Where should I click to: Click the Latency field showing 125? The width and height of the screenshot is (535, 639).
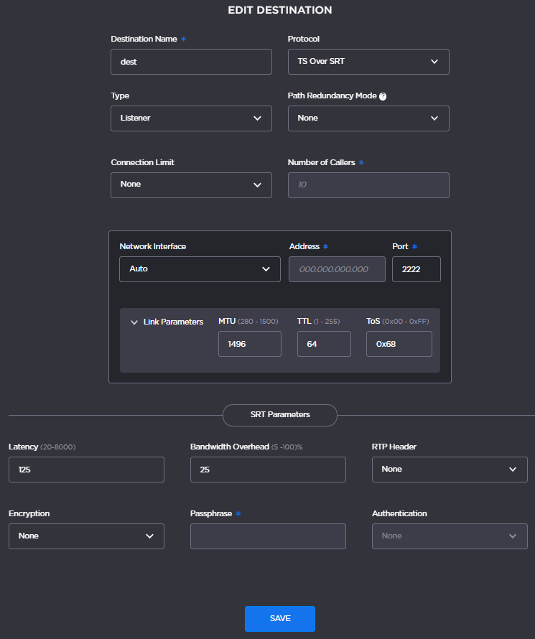86,469
